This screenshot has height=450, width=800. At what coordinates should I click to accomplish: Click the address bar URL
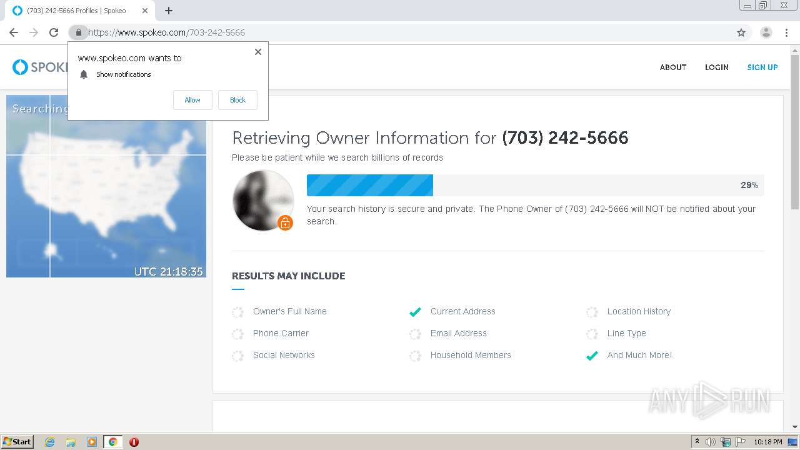(167, 32)
